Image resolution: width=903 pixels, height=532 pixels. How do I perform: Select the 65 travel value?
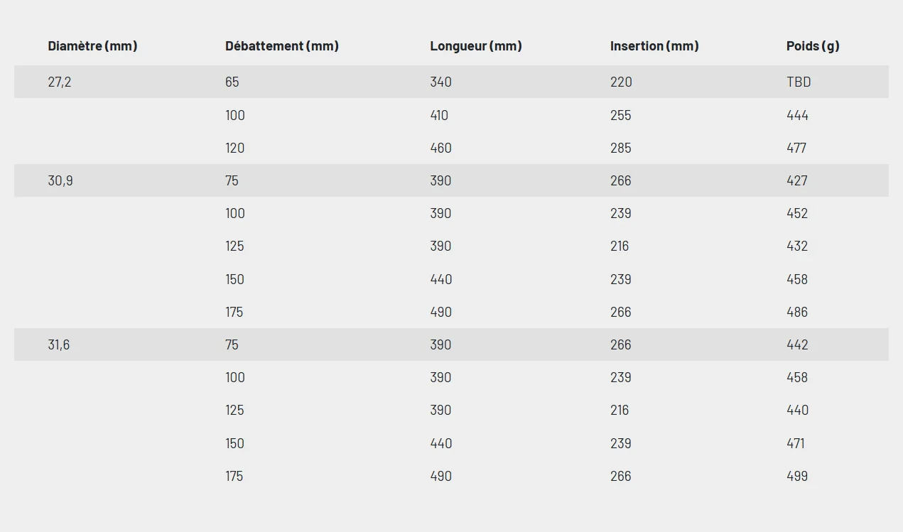pos(232,82)
